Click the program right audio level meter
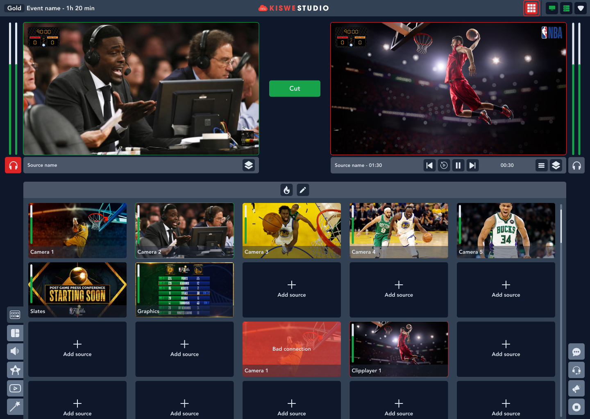Screen dimensions: 590x419 pyautogui.click(x=579, y=88)
